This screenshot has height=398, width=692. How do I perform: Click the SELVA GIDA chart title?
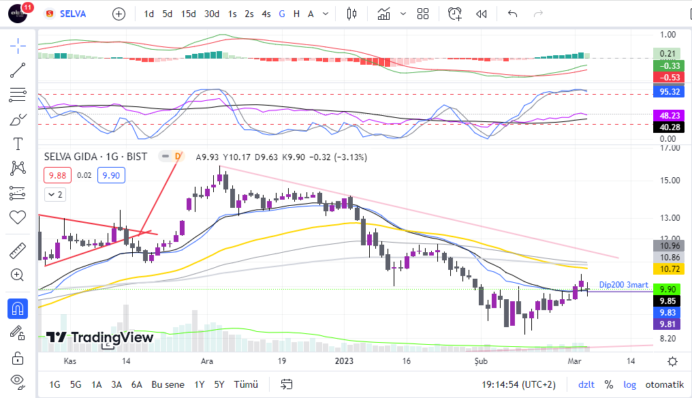click(x=95, y=157)
